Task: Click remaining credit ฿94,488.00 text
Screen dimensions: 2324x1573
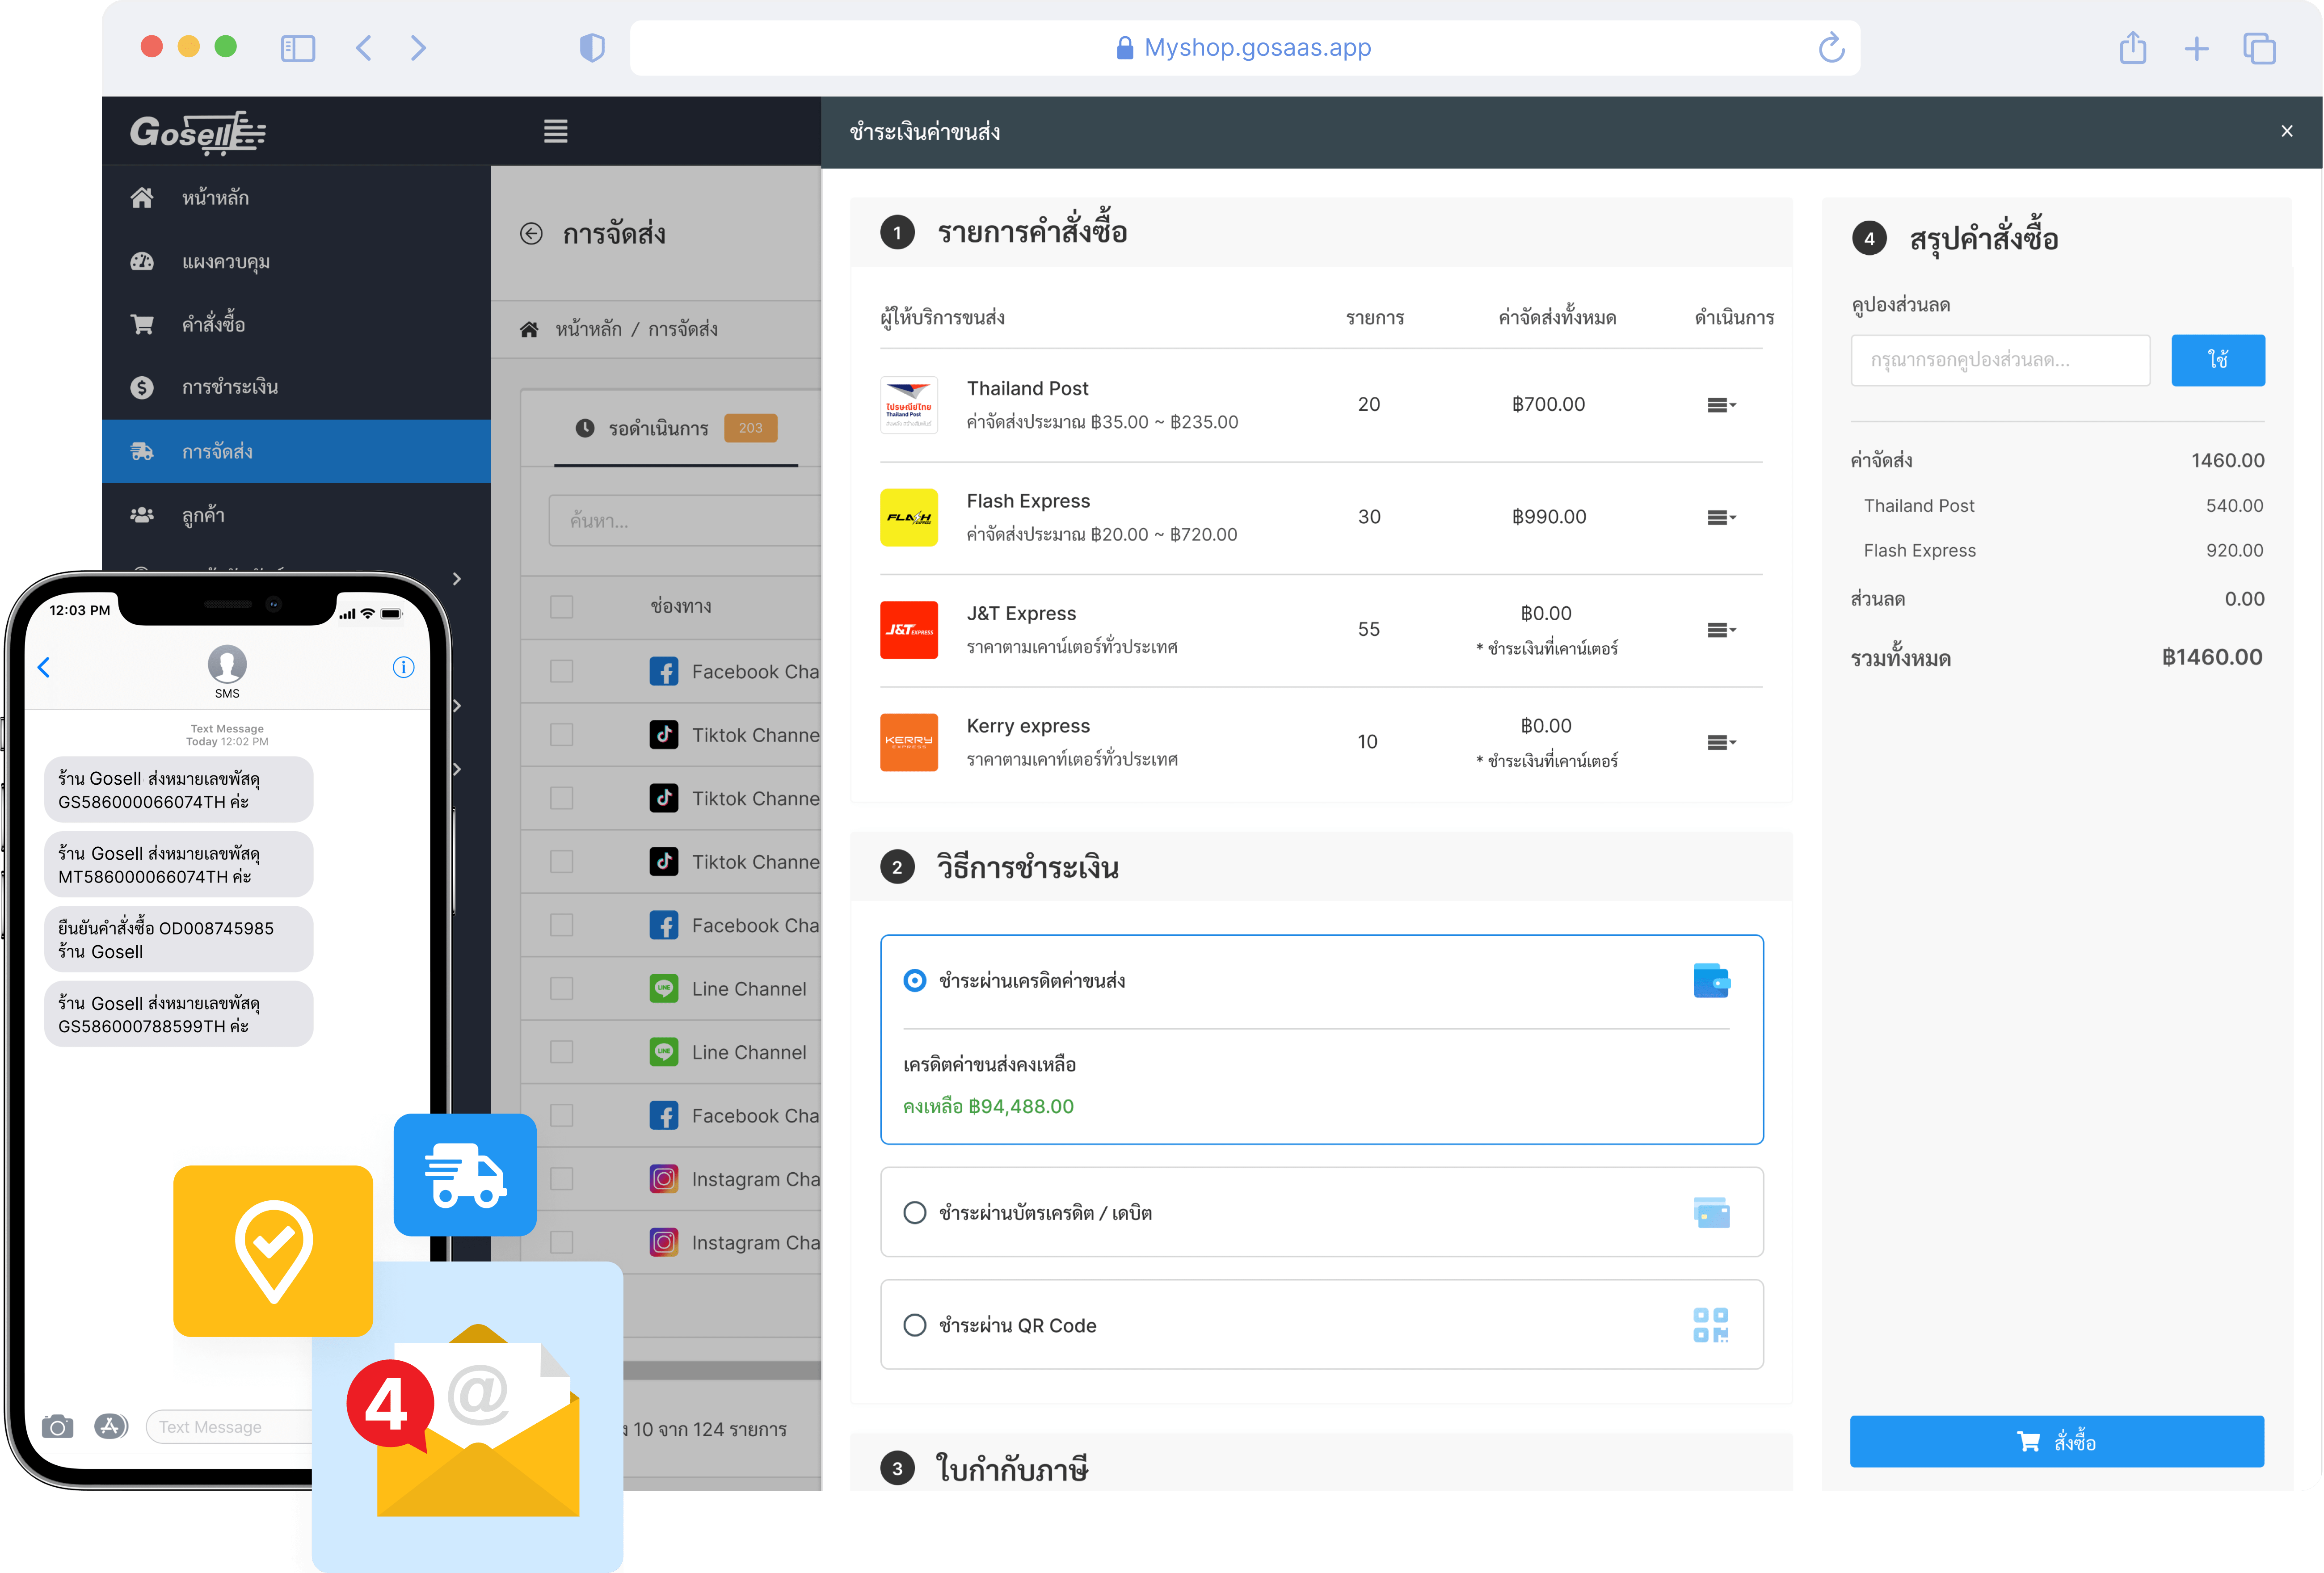Action: point(988,1106)
